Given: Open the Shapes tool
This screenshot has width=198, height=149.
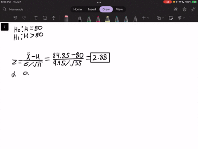Looking at the screenshot, I should tap(159, 18).
